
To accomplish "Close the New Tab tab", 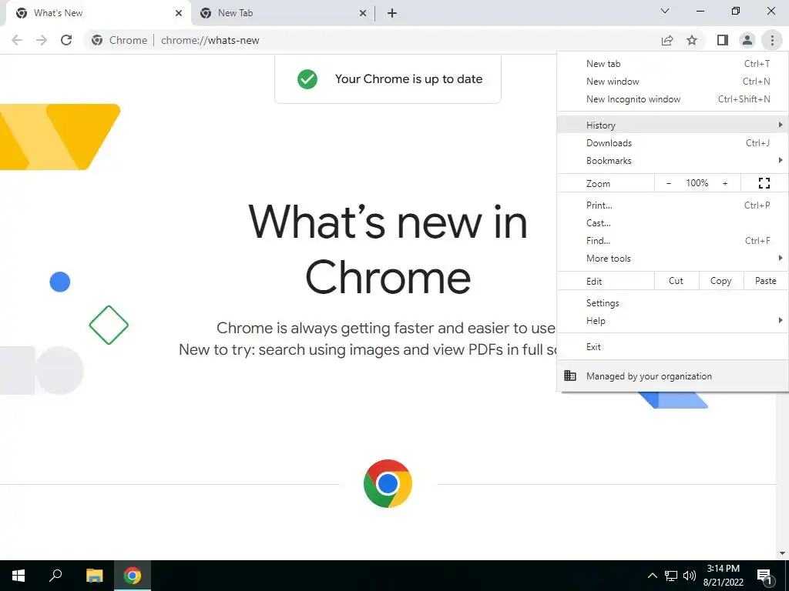I will (x=363, y=13).
